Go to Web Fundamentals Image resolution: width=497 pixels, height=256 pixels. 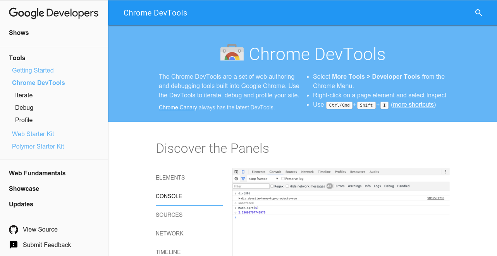(37, 173)
